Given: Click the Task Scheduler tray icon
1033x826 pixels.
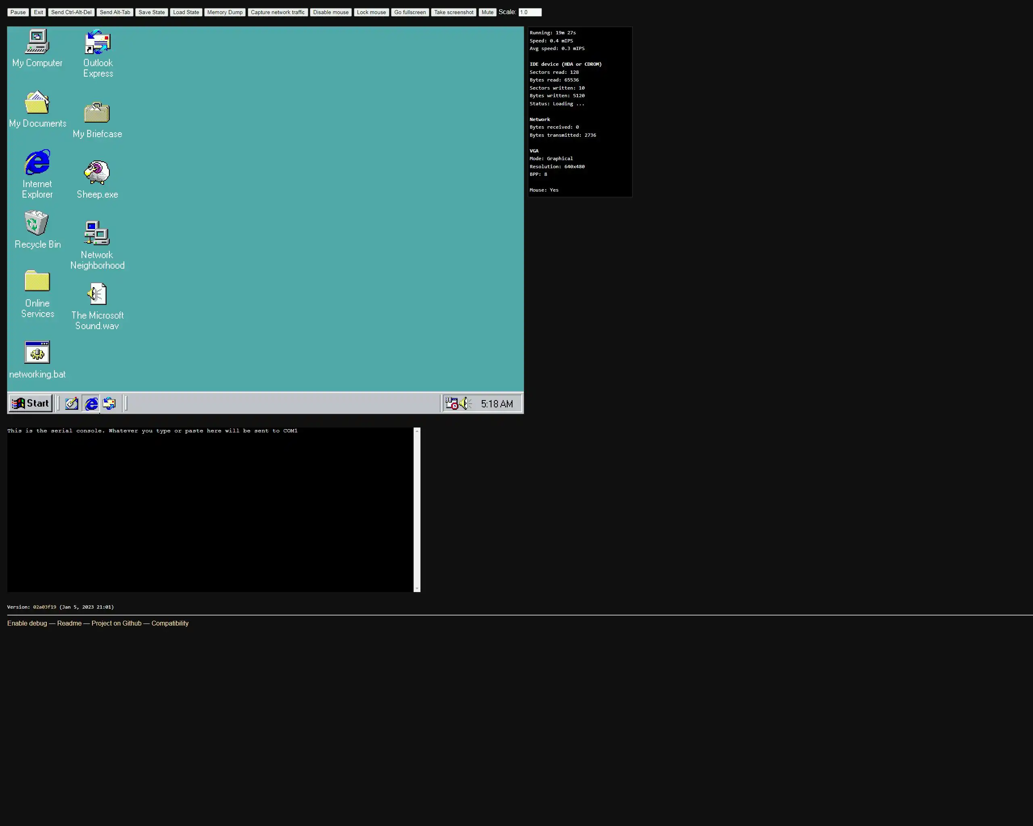Looking at the screenshot, I should (x=452, y=404).
